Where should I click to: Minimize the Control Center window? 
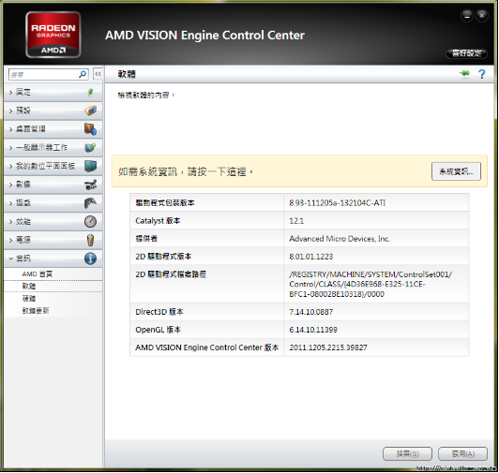point(467,16)
